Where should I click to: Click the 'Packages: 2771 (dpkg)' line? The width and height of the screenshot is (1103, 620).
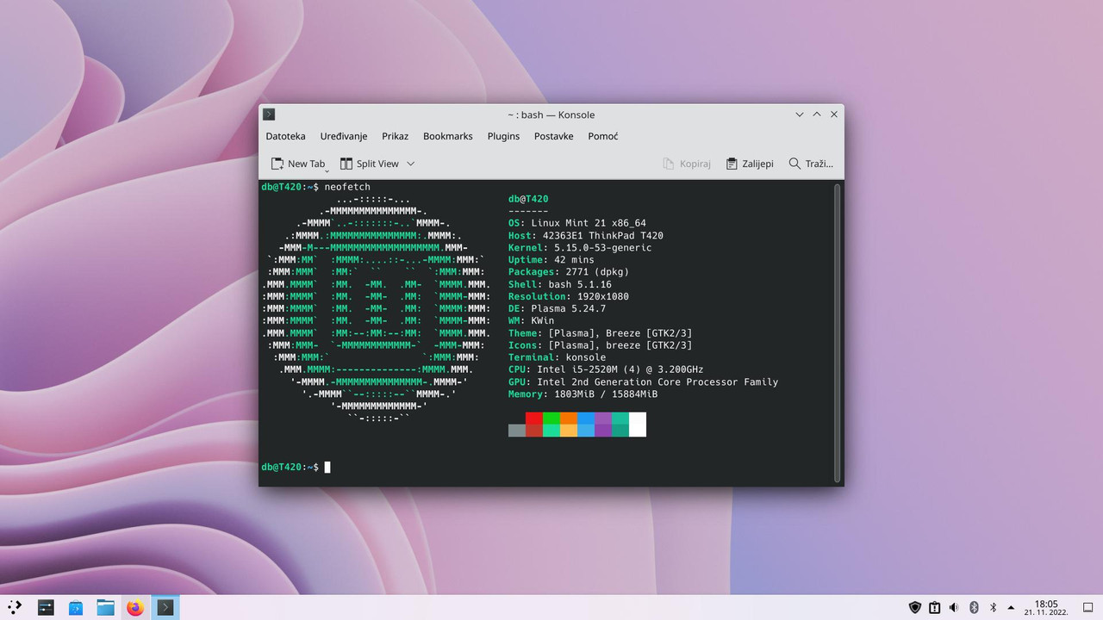click(x=569, y=271)
